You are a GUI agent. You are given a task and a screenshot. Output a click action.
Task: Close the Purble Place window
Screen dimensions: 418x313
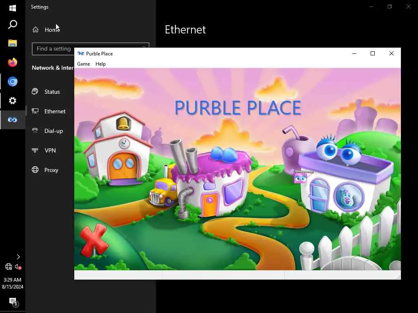pos(391,53)
